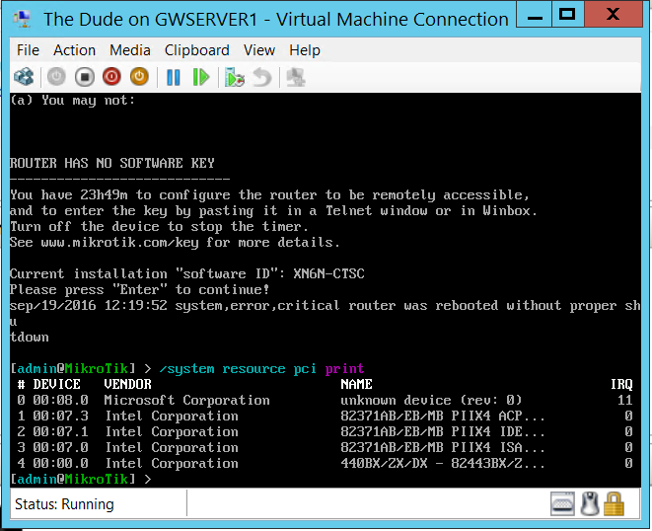Click the grayed Start VM icon
The height and width of the screenshot is (531, 652).
coord(56,77)
